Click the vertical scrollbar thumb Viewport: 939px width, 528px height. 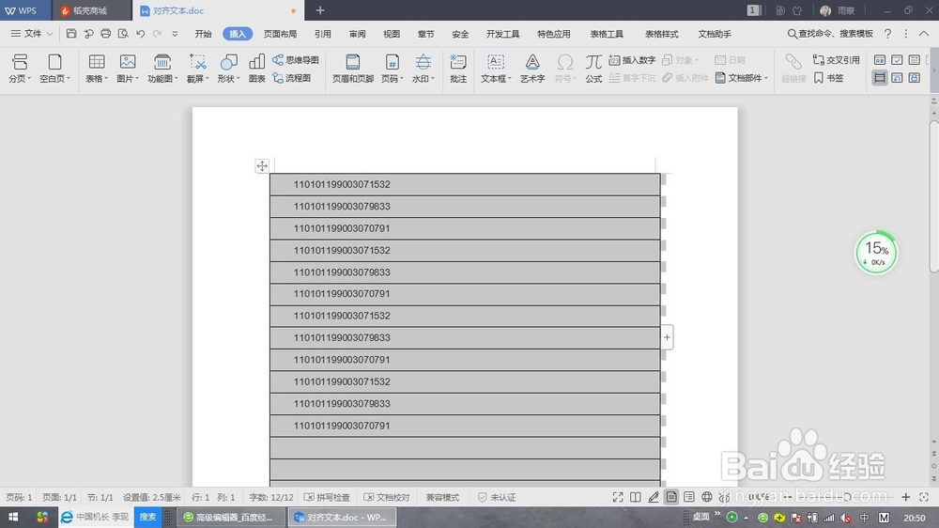click(x=934, y=198)
